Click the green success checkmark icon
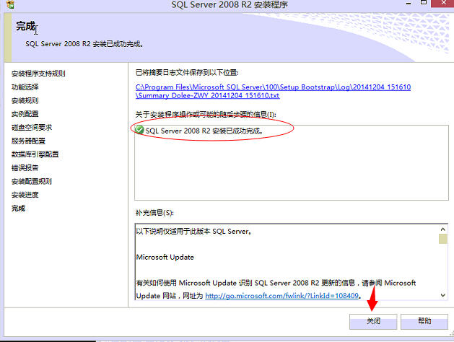454x342 pixels. [139, 130]
